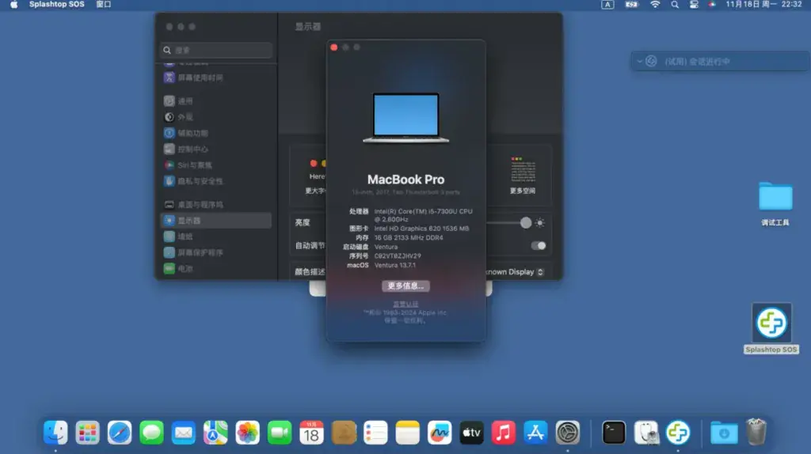Viewport: 811px width, 454px height.
Task: Select 显示器 in the Settings sidebar
Action: 215,221
